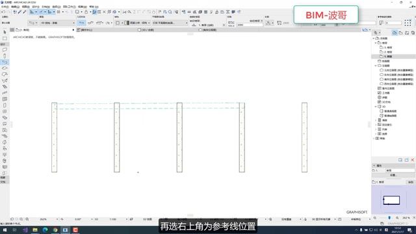
Task: Choose the straight beam geometry method
Action: tap(82, 23)
